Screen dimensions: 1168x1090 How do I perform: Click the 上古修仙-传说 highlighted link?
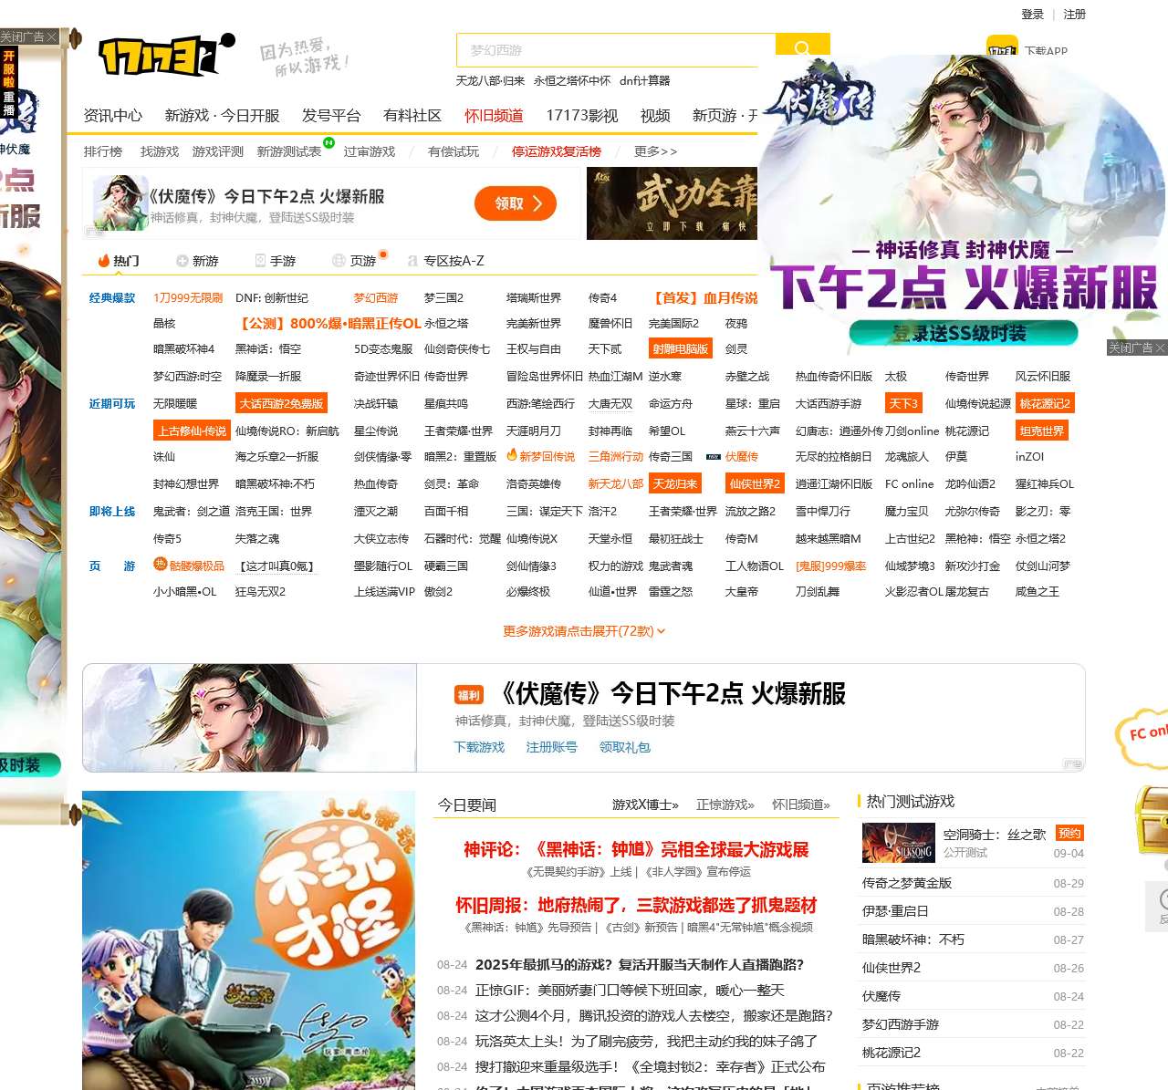tap(192, 431)
